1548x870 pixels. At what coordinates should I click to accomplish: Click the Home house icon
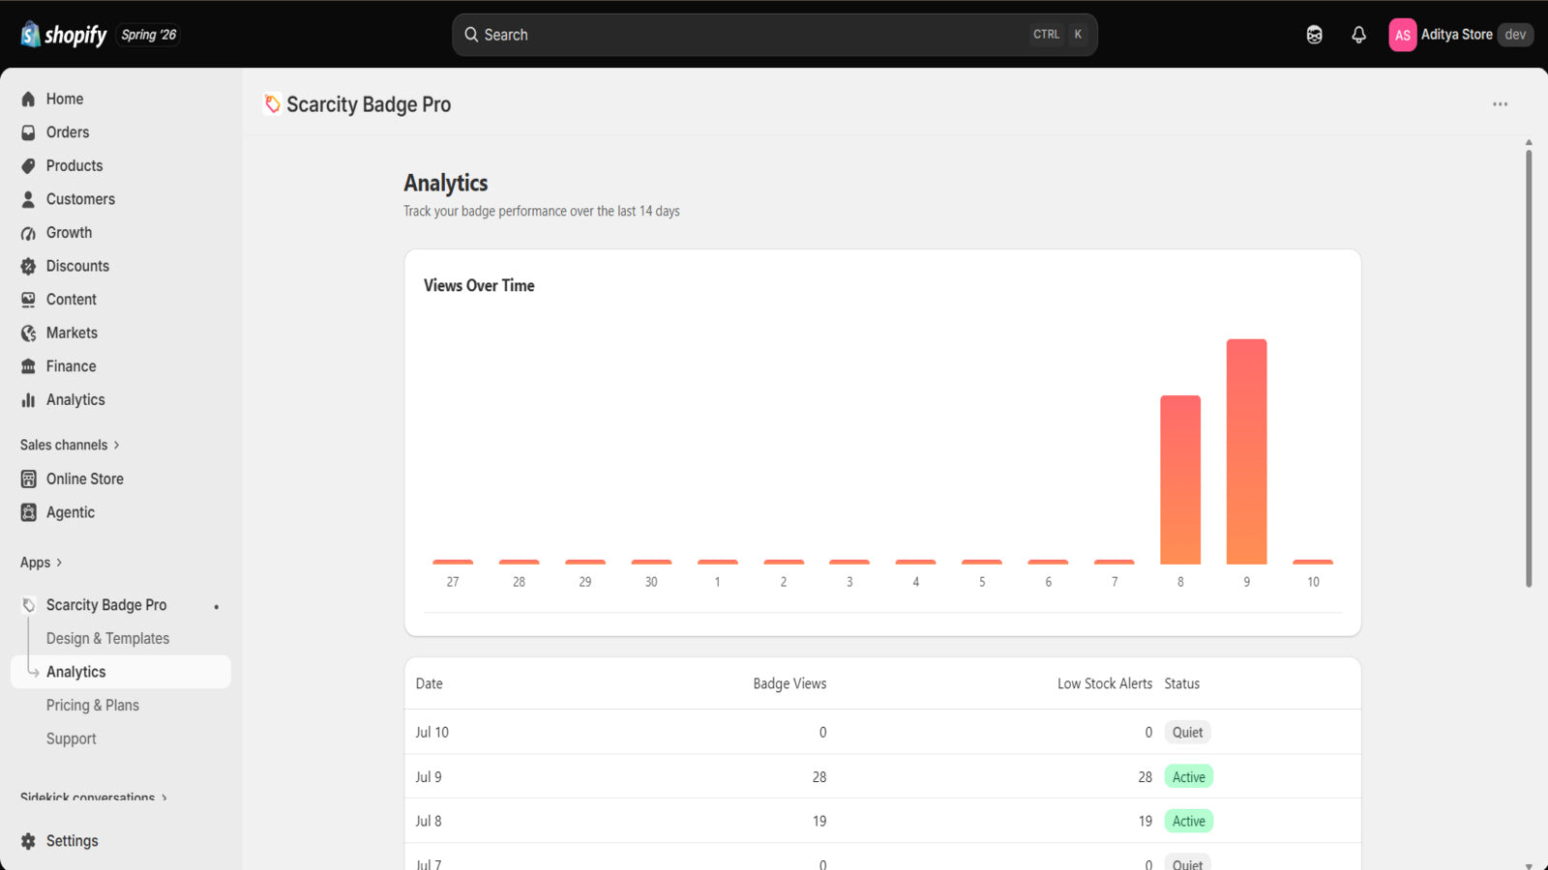point(28,100)
